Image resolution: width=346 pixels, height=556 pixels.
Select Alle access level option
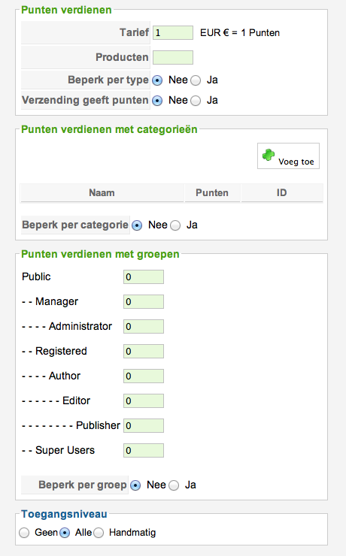click(x=65, y=533)
